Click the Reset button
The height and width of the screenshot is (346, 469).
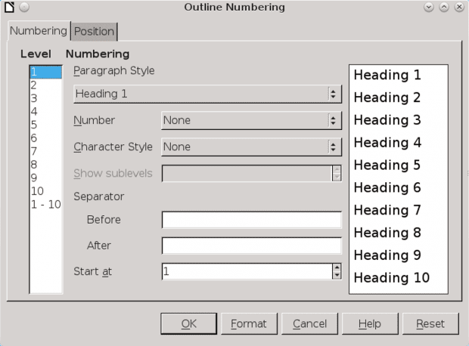coord(430,323)
